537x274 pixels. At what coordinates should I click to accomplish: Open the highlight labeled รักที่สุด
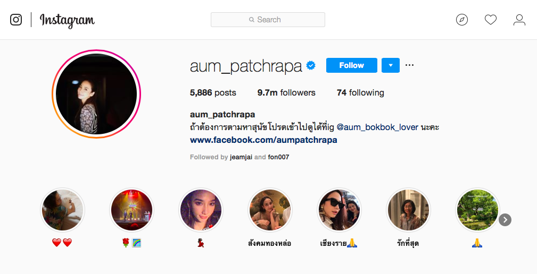[408, 209]
